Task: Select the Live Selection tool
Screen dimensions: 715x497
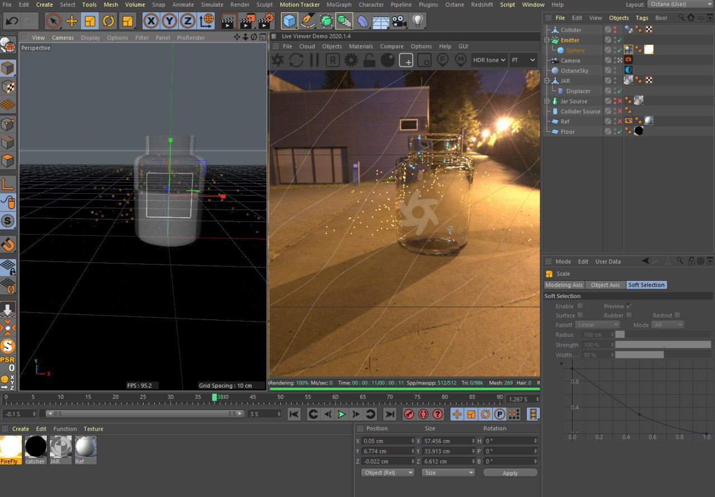Action: point(53,22)
